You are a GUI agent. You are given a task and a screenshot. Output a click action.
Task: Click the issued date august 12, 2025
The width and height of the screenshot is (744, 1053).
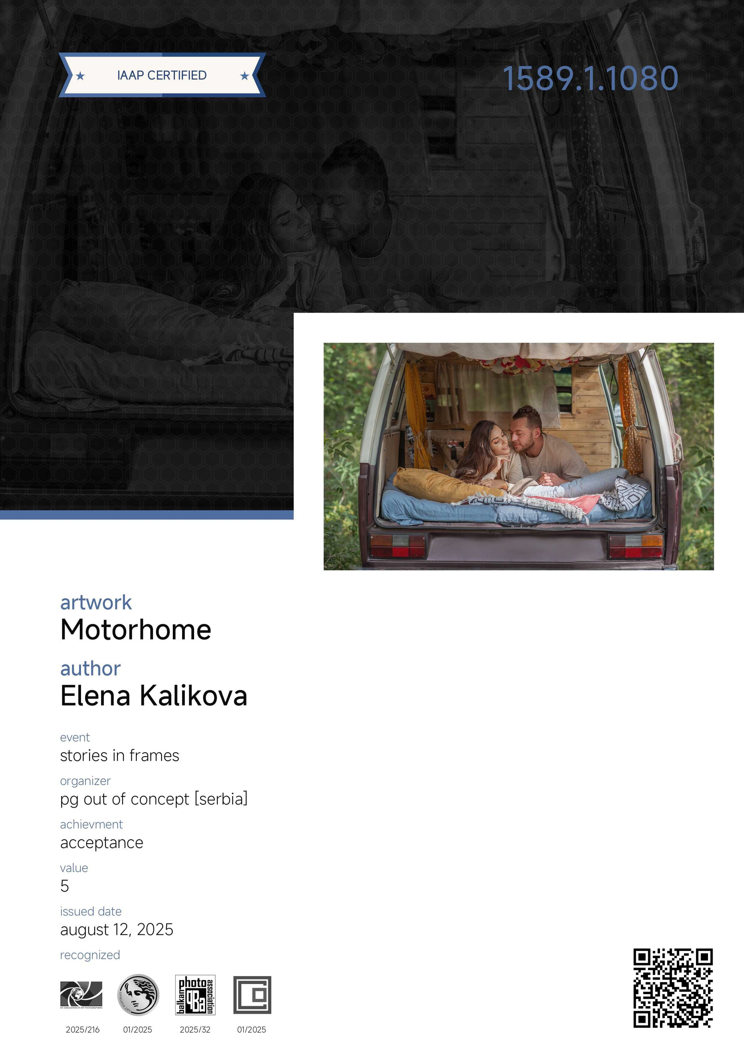[x=117, y=930]
